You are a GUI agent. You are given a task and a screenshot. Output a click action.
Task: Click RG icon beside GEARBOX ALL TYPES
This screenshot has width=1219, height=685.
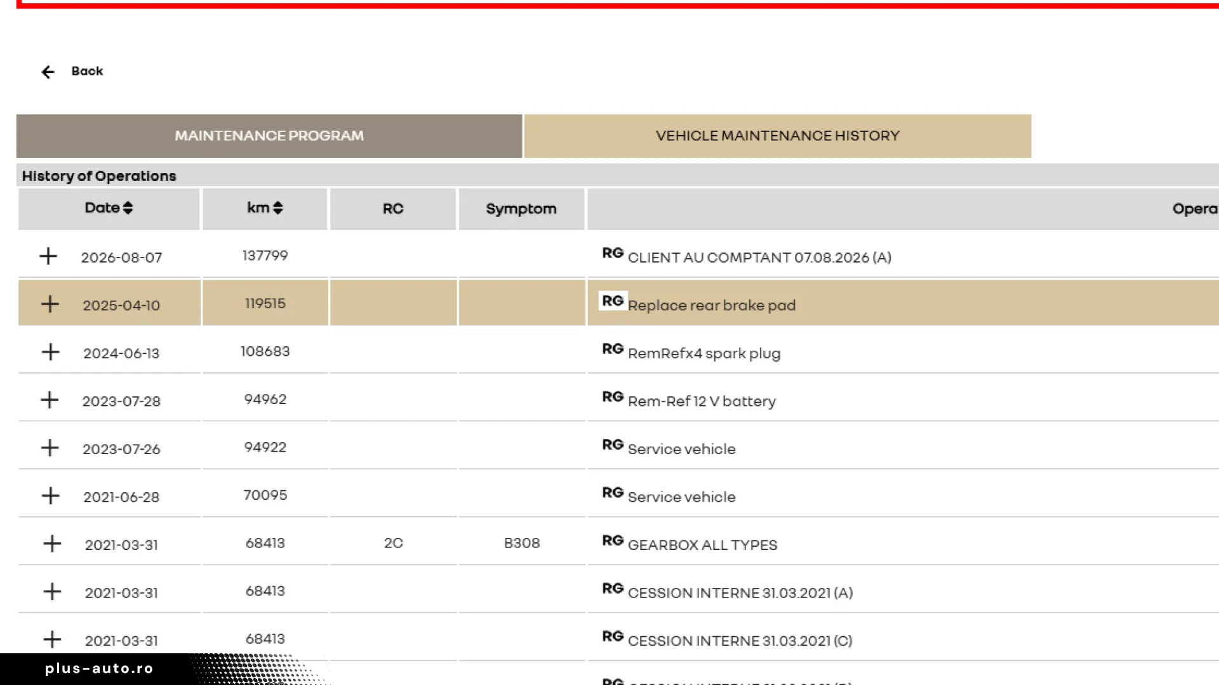pyautogui.click(x=613, y=540)
